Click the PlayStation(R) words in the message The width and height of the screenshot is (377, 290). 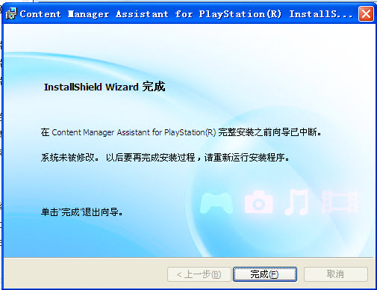tap(190, 132)
